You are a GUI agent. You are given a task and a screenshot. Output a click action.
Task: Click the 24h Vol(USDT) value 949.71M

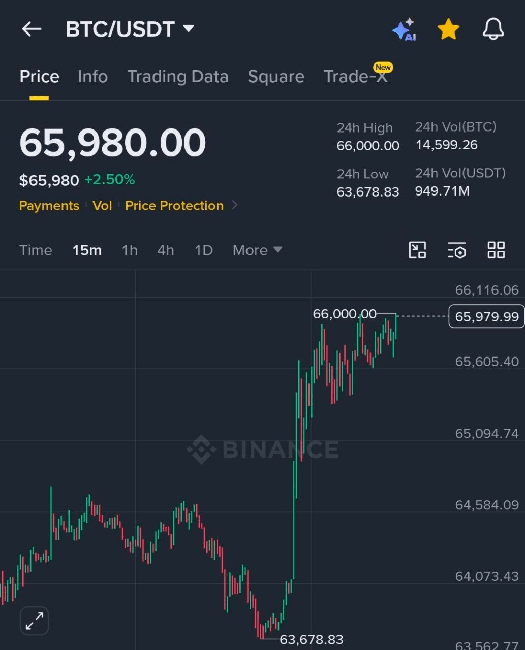point(442,191)
